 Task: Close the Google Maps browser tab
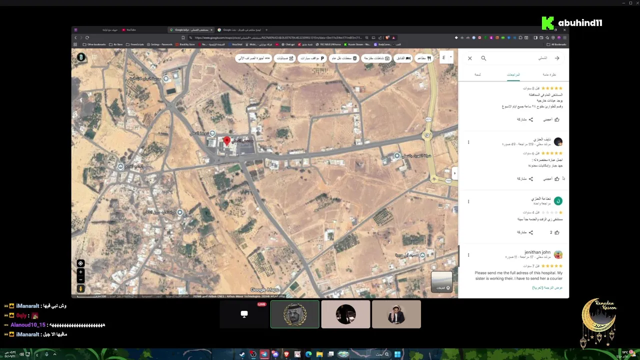[211, 30]
